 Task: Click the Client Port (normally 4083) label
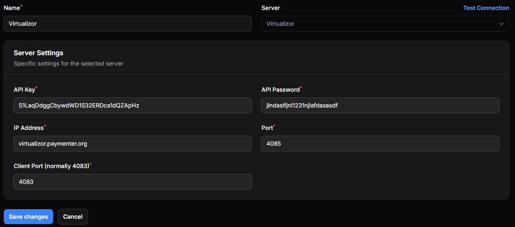[x=51, y=166]
